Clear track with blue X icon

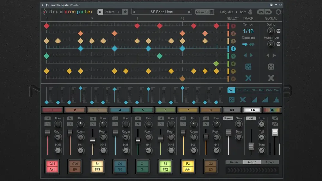coord(248,78)
